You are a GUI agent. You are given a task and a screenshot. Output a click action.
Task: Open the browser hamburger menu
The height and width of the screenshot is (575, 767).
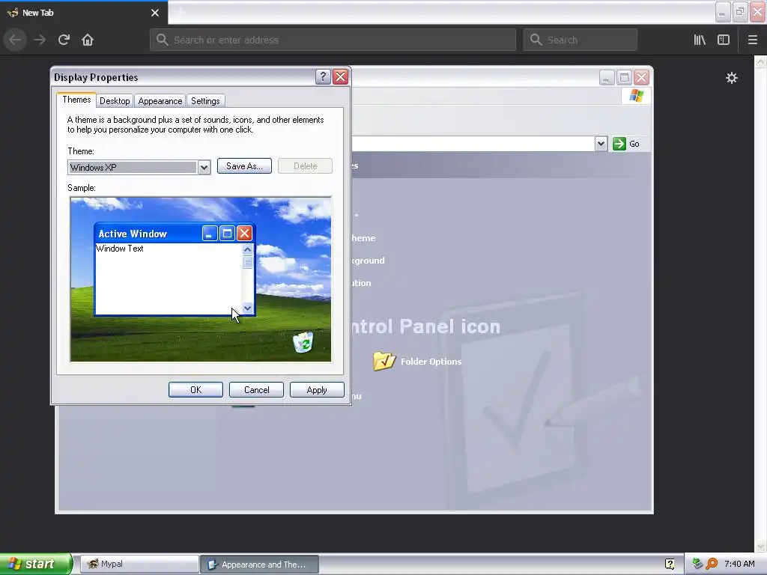tap(752, 40)
